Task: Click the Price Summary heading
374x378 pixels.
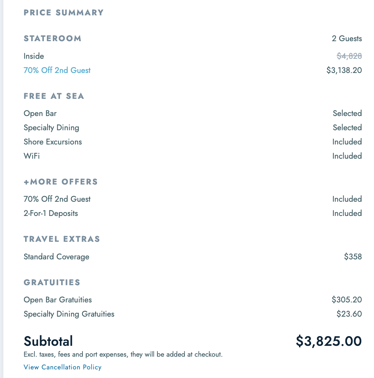Action: (x=64, y=13)
